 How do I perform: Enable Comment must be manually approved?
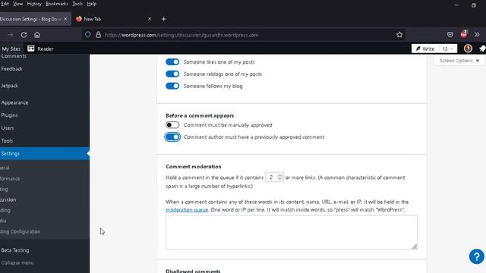pos(172,125)
